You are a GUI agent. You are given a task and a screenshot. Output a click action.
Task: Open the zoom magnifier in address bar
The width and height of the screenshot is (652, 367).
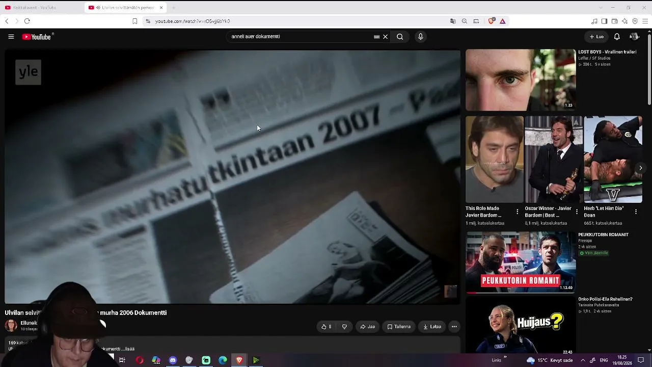tap(465, 21)
